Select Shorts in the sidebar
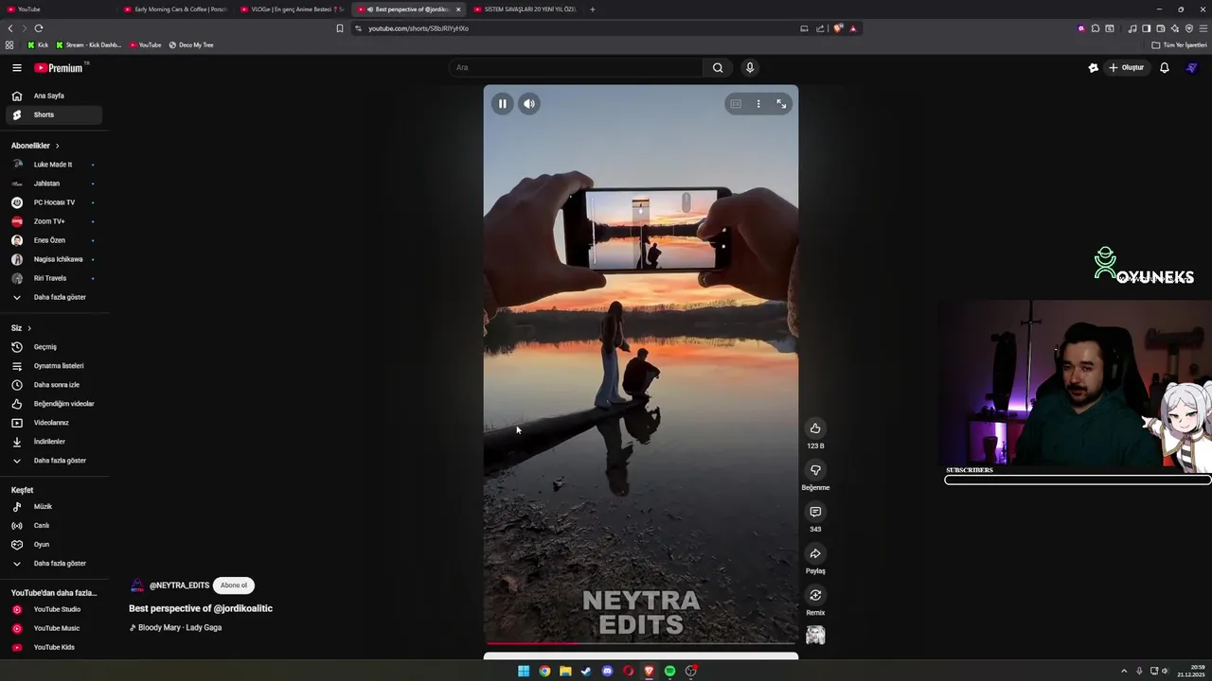 54,114
